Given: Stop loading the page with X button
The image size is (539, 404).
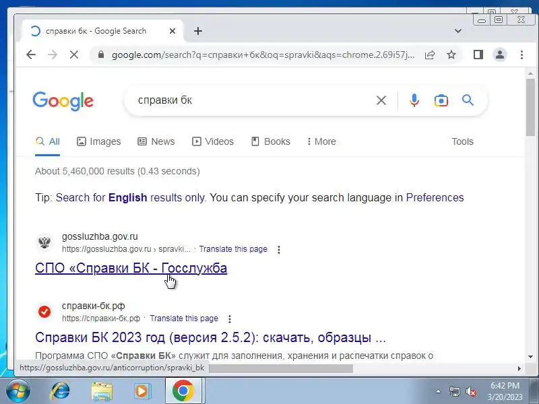Looking at the screenshot, I should [x=74, y=55].
